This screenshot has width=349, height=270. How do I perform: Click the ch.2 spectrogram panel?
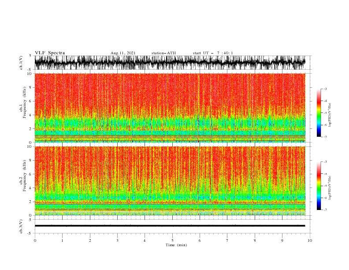[170, 181]
